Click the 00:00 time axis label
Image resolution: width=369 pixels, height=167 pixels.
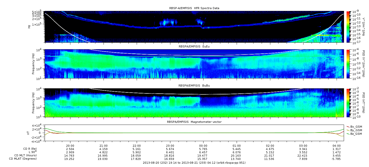click(x=203, y=146)
